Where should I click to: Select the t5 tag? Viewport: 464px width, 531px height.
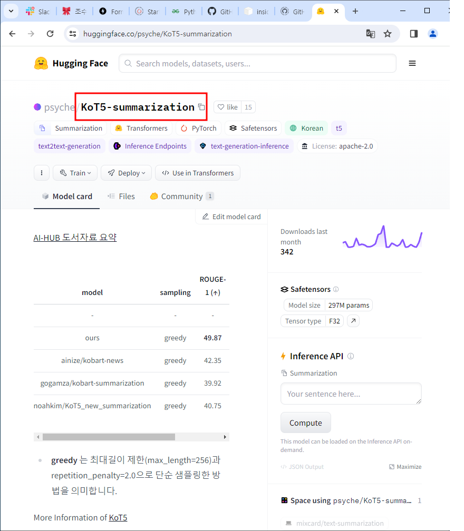pos(339,128)
